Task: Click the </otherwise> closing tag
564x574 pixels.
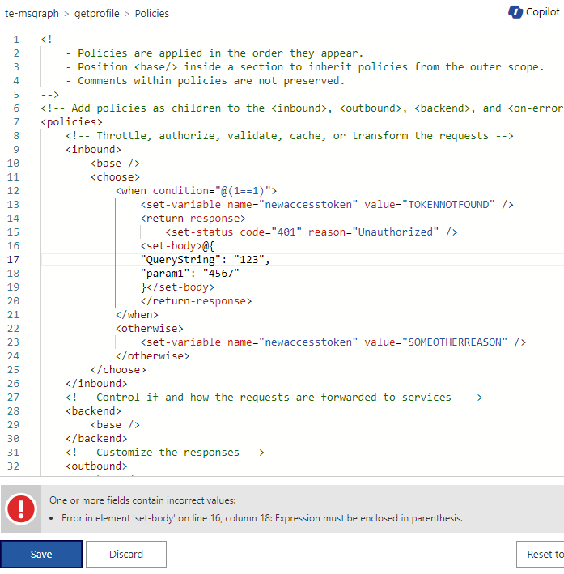Action: [x=153, y=356]
